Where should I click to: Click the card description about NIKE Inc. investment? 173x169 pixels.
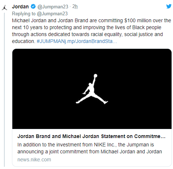[90, 148]
